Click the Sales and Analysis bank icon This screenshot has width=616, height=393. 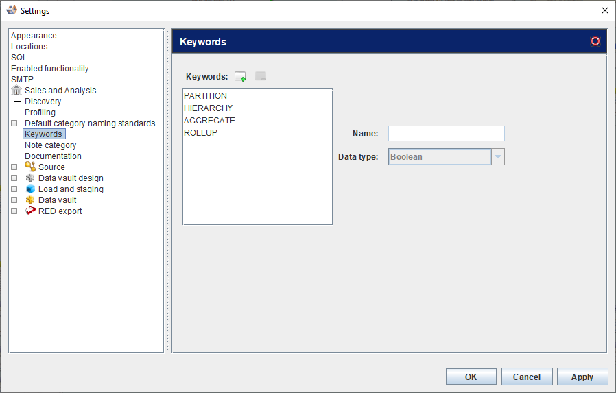pos(16,91)
